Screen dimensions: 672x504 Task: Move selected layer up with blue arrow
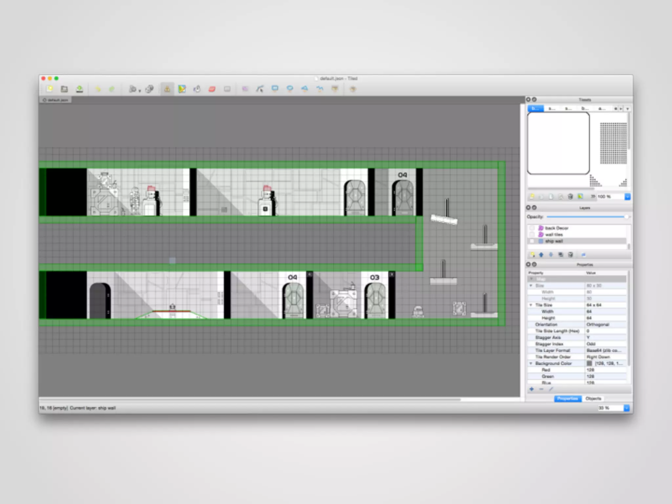click(x=541, y=255)
